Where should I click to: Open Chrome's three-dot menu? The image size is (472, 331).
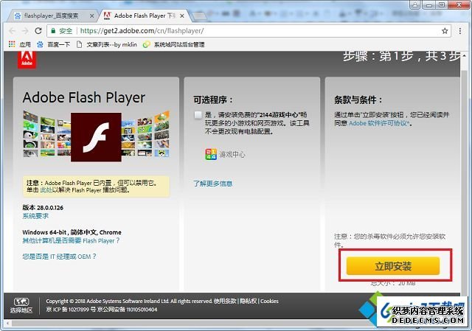[460, 31]
